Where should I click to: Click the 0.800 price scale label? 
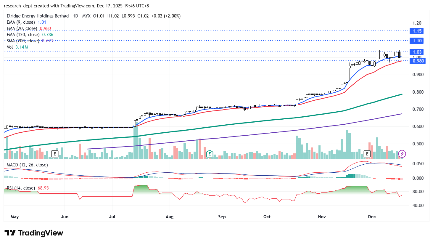[x=418, y=92]
